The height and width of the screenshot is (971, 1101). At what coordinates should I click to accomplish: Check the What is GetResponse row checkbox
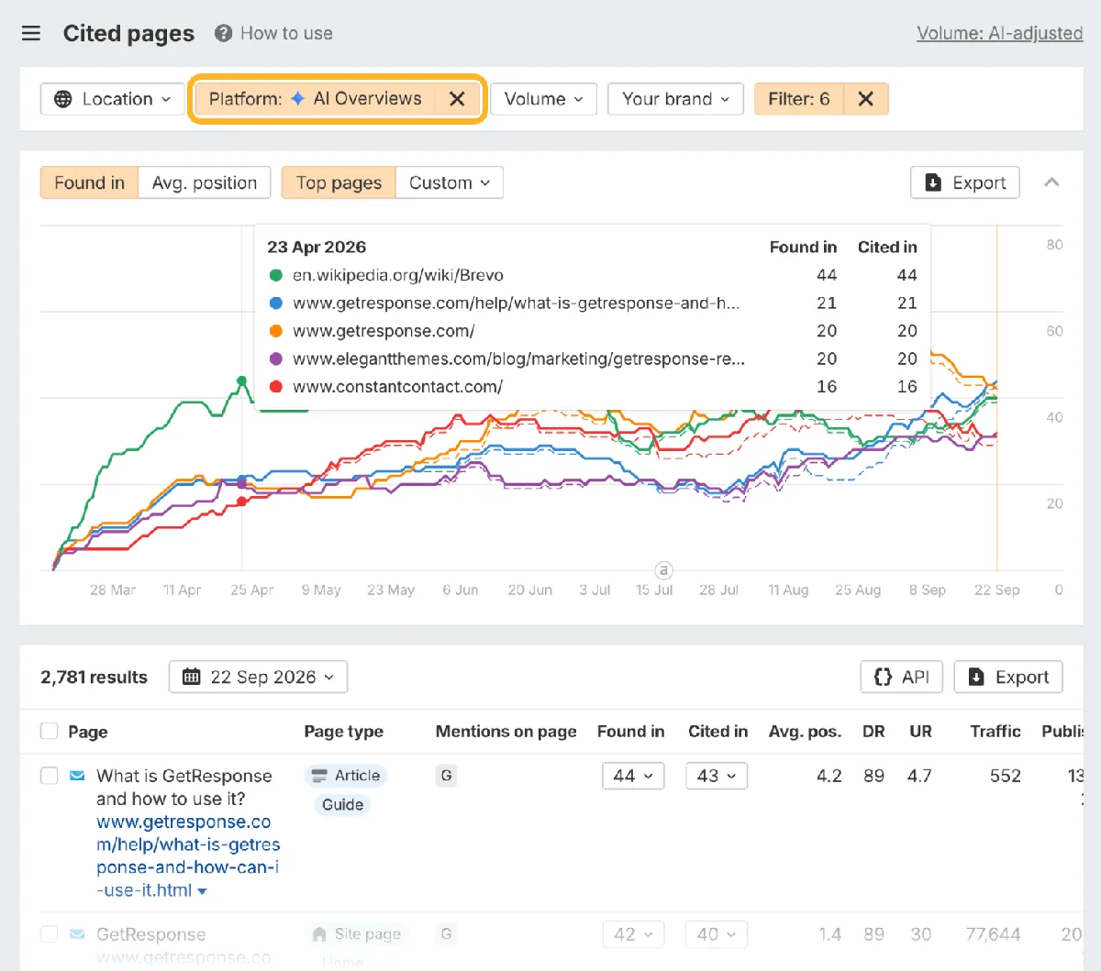(x=49, y=776)
